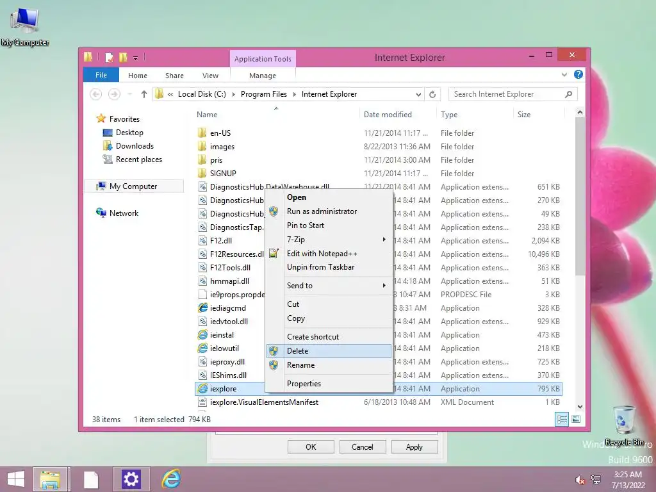Viewport: 656px width, 492px height.
Task: Click Properties quick access icon
Action: coord(109,57)
